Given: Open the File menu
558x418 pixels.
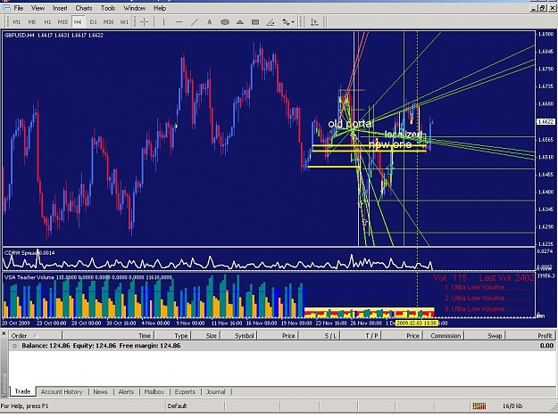Looking at the screenshot, I should 19,8.
